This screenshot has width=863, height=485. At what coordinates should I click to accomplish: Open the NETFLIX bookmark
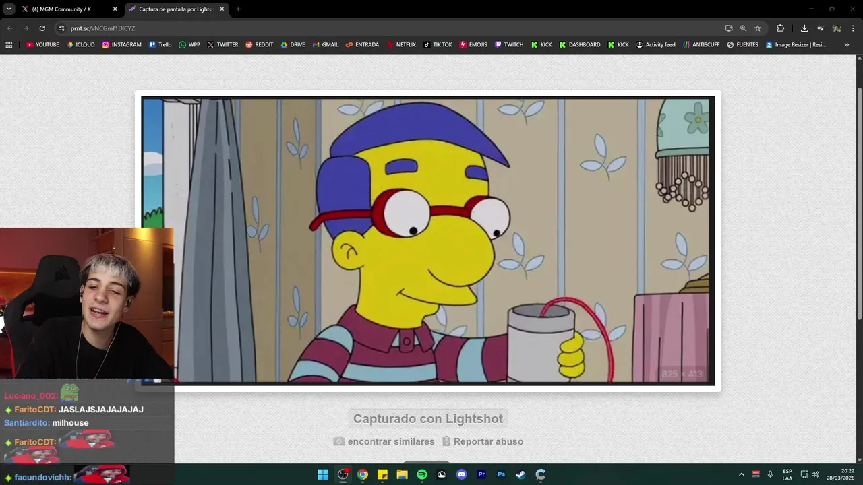pos(401,45)
